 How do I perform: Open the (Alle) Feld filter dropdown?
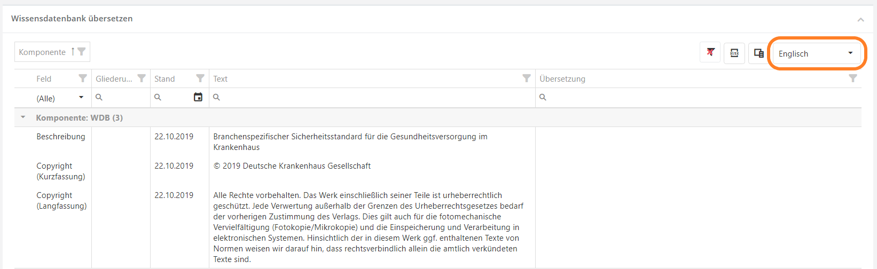click(x=59, y=98)
